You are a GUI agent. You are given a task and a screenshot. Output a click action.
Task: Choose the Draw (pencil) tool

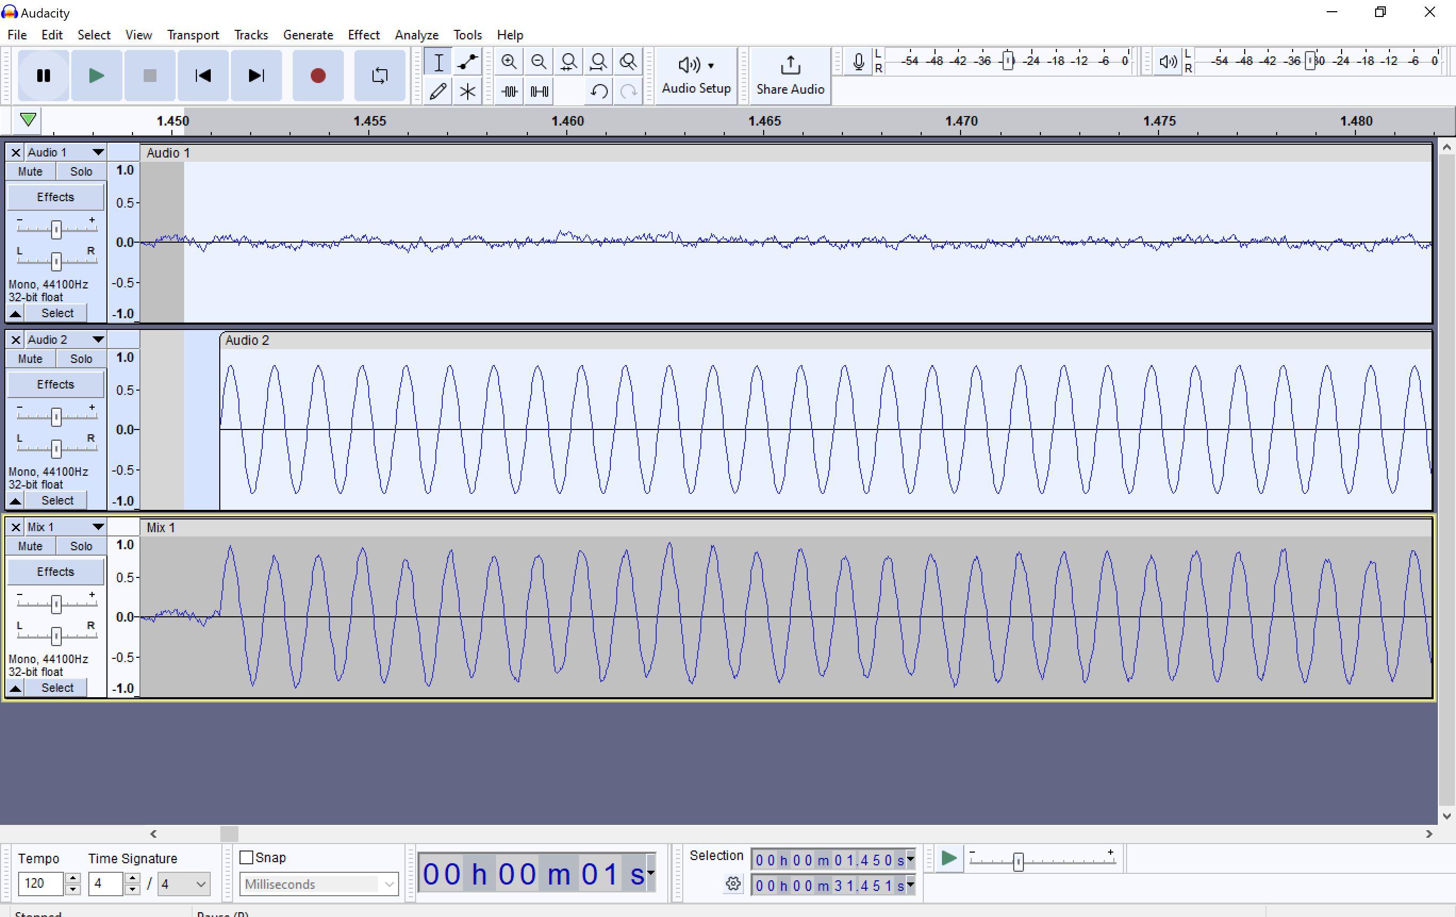pyautogui.click(x=439, y=92)
